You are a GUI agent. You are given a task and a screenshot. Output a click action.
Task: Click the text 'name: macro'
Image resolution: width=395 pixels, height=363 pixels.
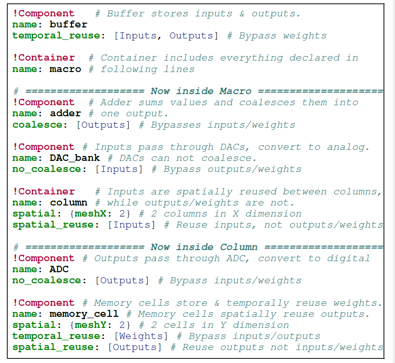pos(47,69)
